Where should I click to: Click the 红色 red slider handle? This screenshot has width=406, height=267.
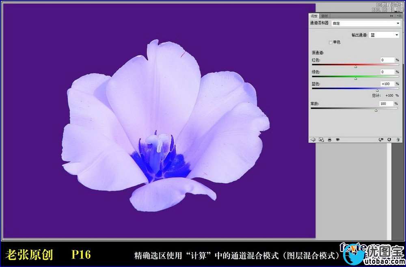356,66
